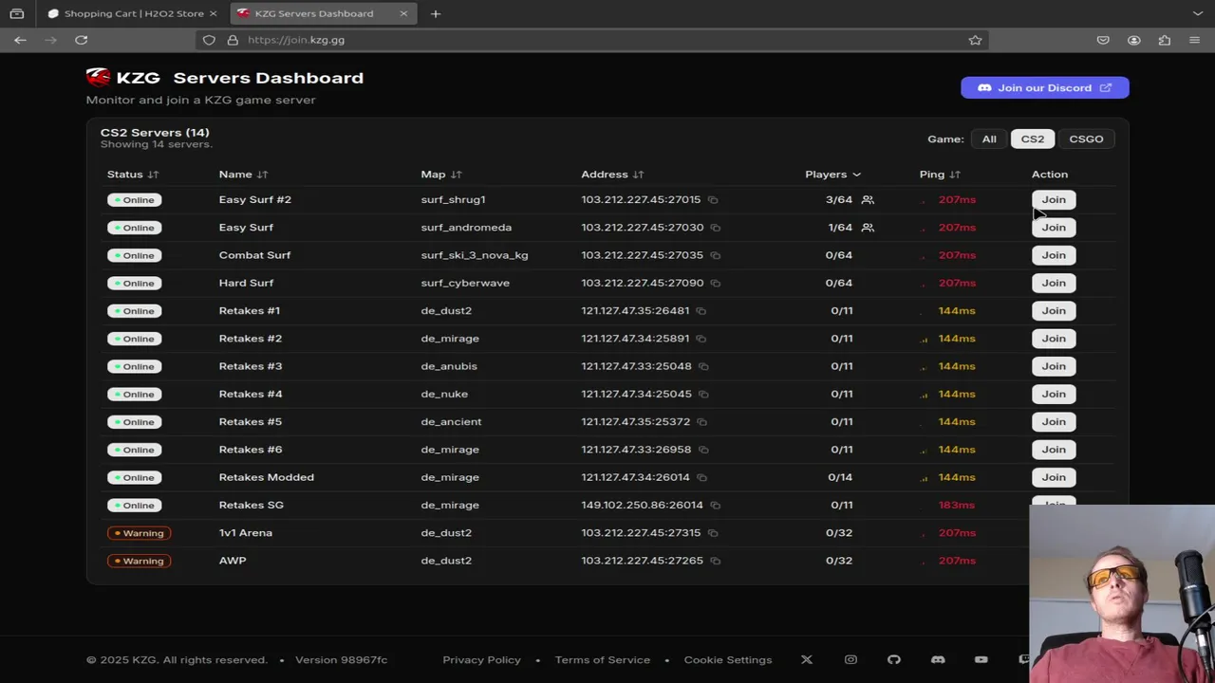Copy the Retakes #1 server address
Image resolution: width=1215 pixels, height=683 pixels.
point(701,311)
